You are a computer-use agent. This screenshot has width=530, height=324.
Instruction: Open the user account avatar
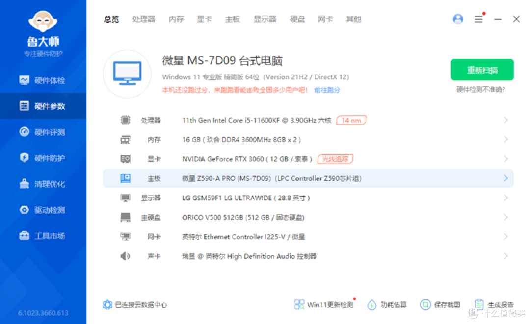[x=458, y=19]
